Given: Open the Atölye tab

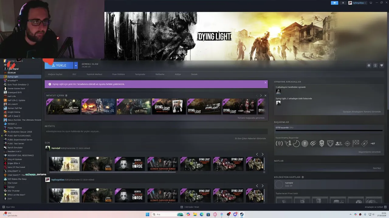Looking at the screenshot, I should [178, 74].
